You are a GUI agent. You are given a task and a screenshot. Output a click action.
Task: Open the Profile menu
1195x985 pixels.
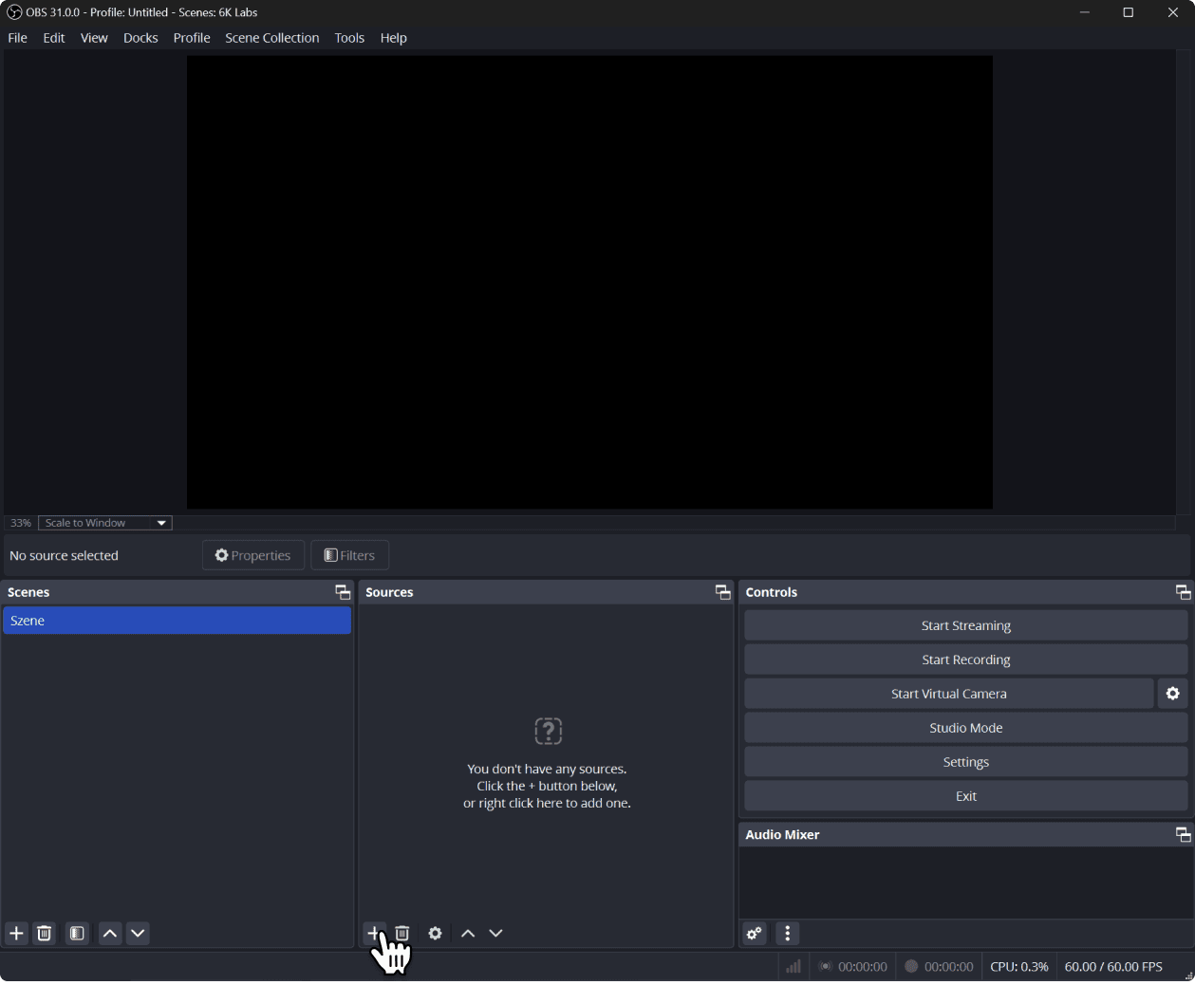coord(192,38)
